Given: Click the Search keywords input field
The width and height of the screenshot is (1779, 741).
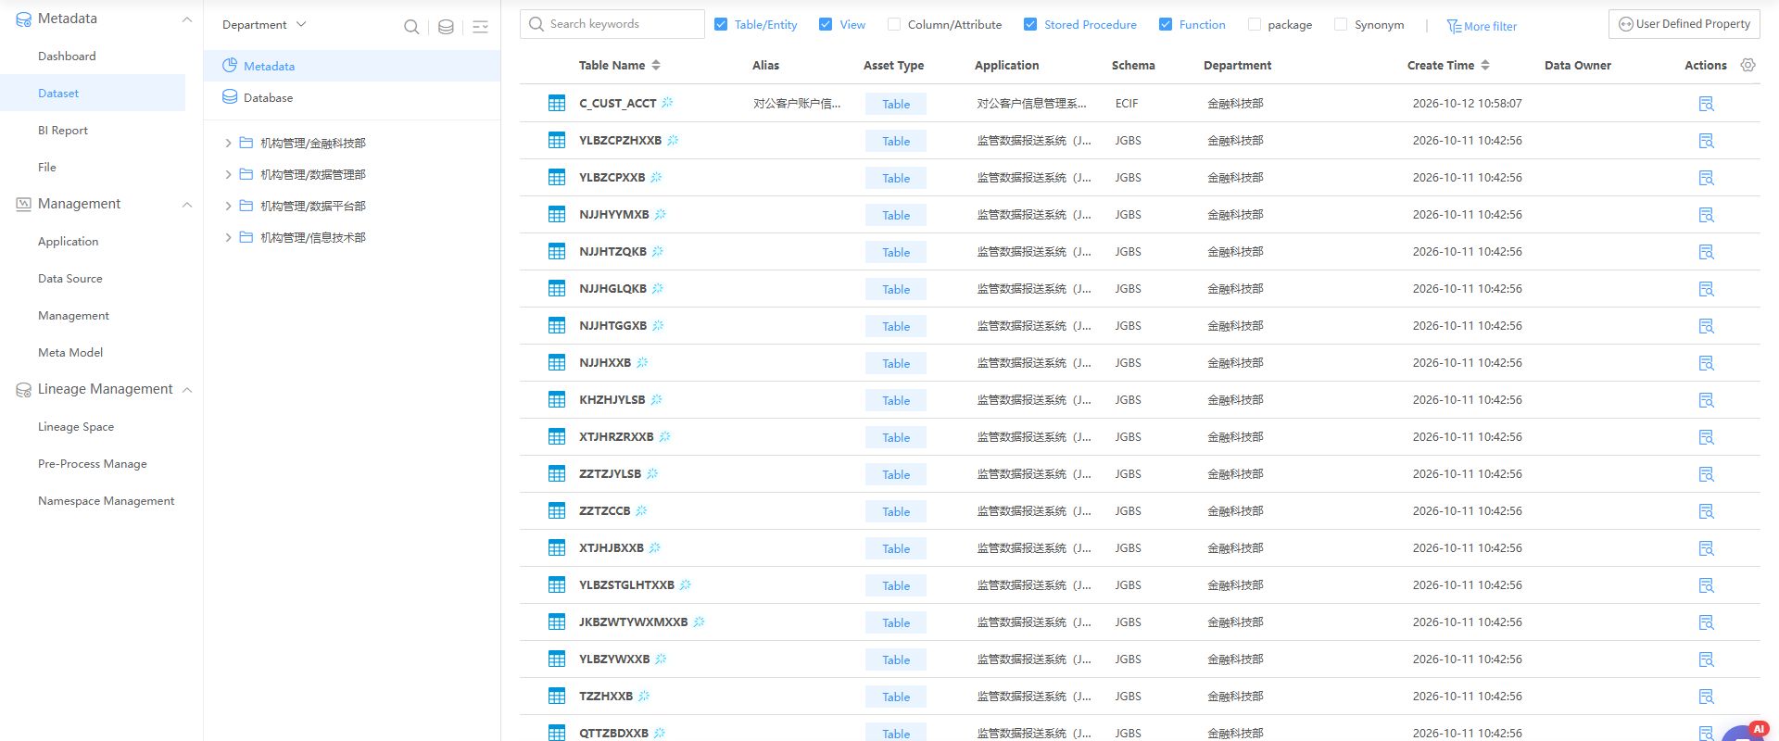Looking at the screenshot, I should (612, 24).
